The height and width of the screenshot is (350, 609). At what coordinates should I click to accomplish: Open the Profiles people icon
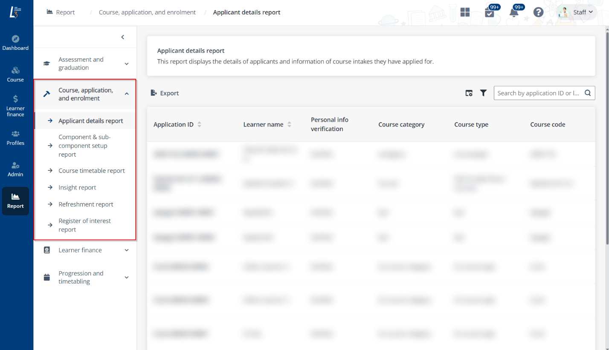15,134
